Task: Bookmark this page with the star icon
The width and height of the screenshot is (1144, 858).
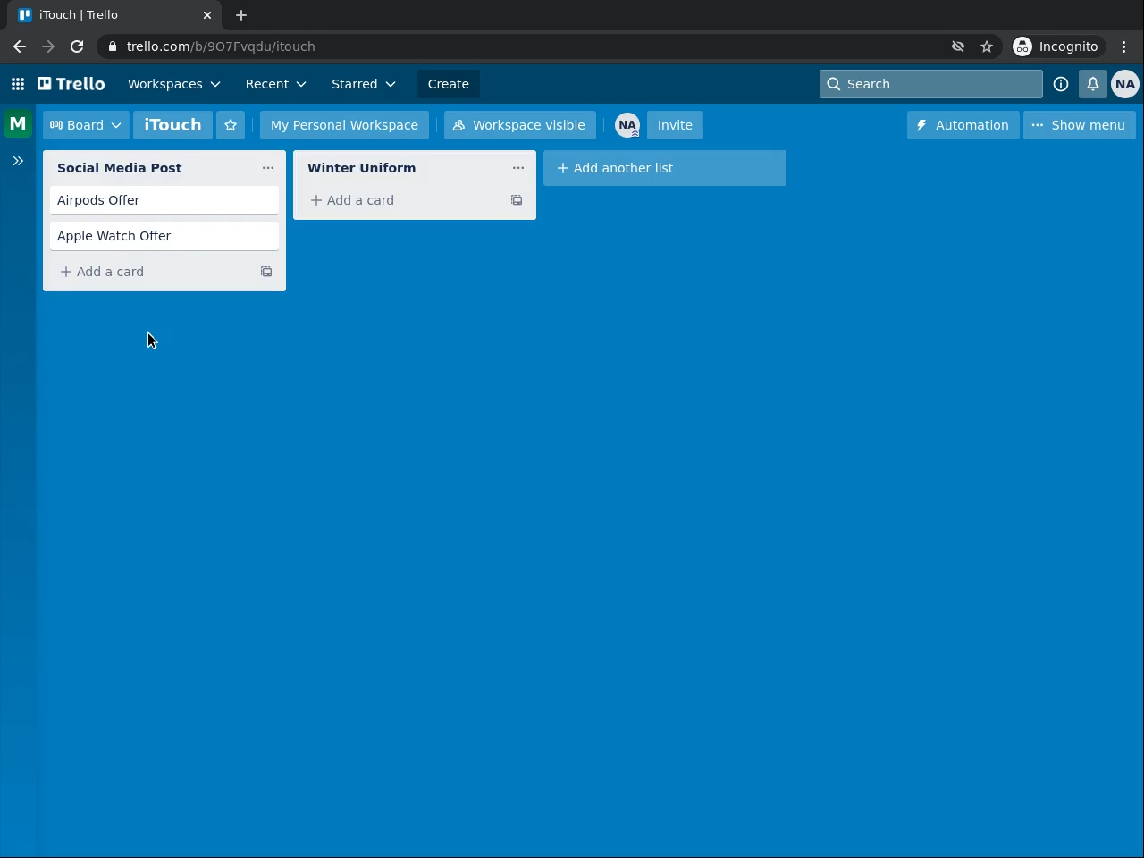Action: pyautogui.click(x=987, y=46)
